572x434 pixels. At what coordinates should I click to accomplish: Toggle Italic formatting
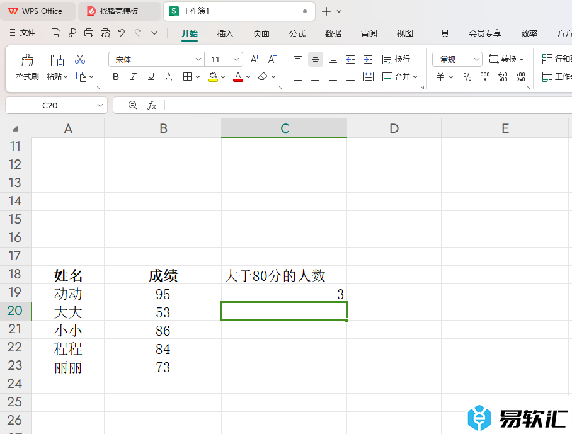133,77
